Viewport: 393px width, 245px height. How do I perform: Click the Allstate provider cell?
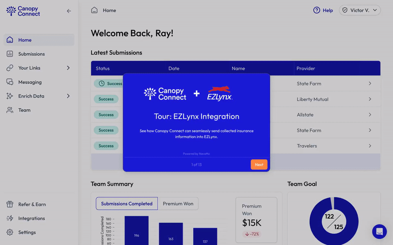tap(305, 115)
